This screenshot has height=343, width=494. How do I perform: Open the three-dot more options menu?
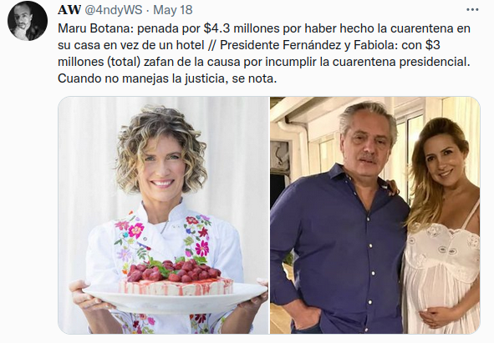pyautogui.click(x=472, y=10)
